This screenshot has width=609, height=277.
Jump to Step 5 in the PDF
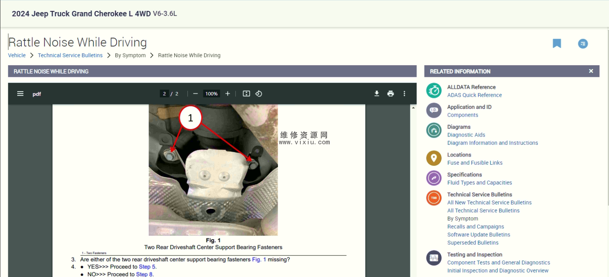147,267
